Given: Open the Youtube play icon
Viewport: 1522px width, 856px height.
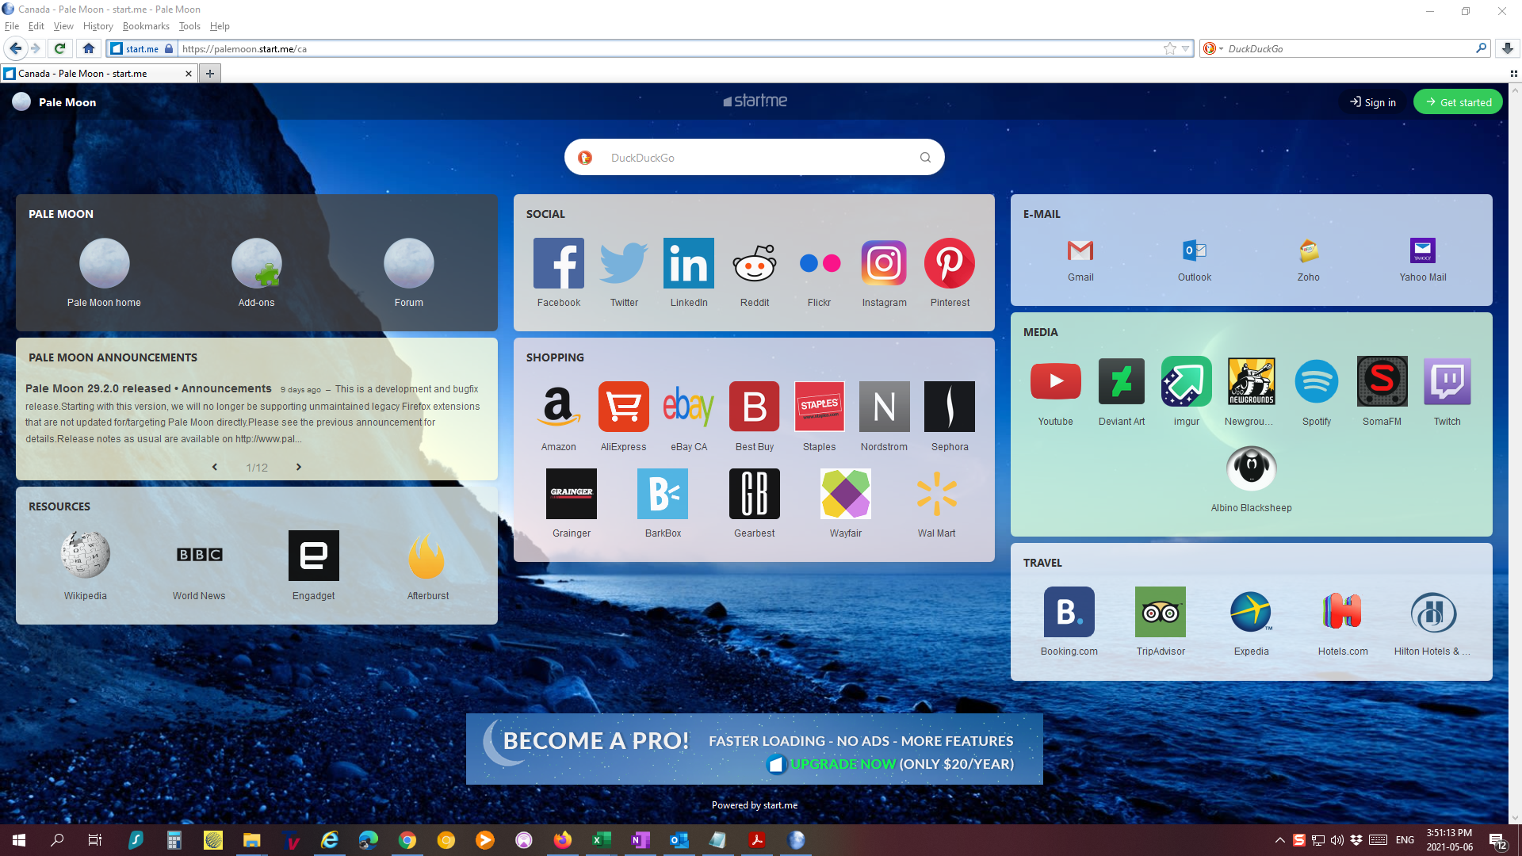Looking at the screenshot, I should [x=1056, y=381].
